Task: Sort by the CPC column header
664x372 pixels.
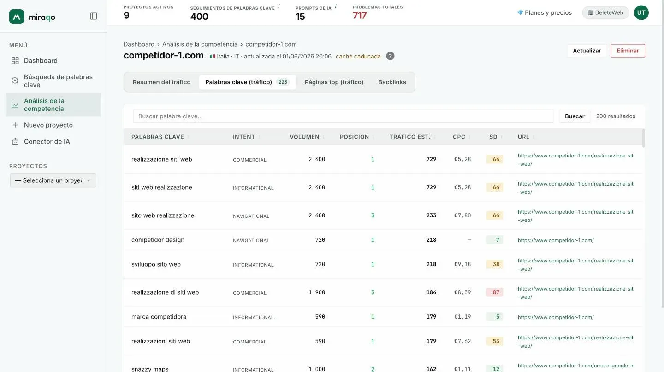Action: click(462, 137)
